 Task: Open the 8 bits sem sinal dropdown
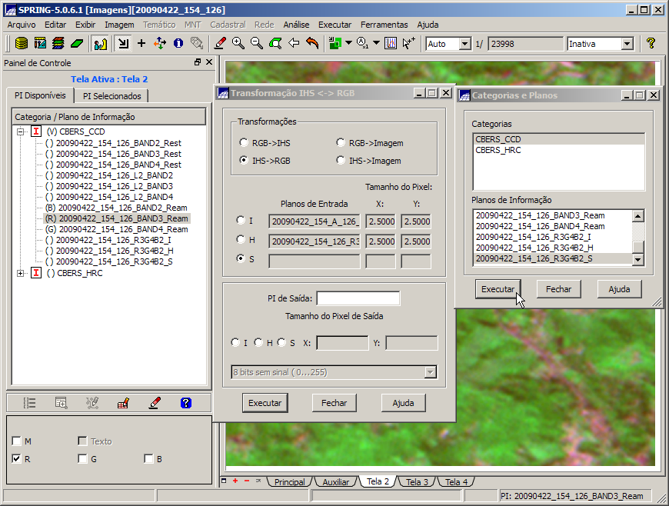[429, 372]
